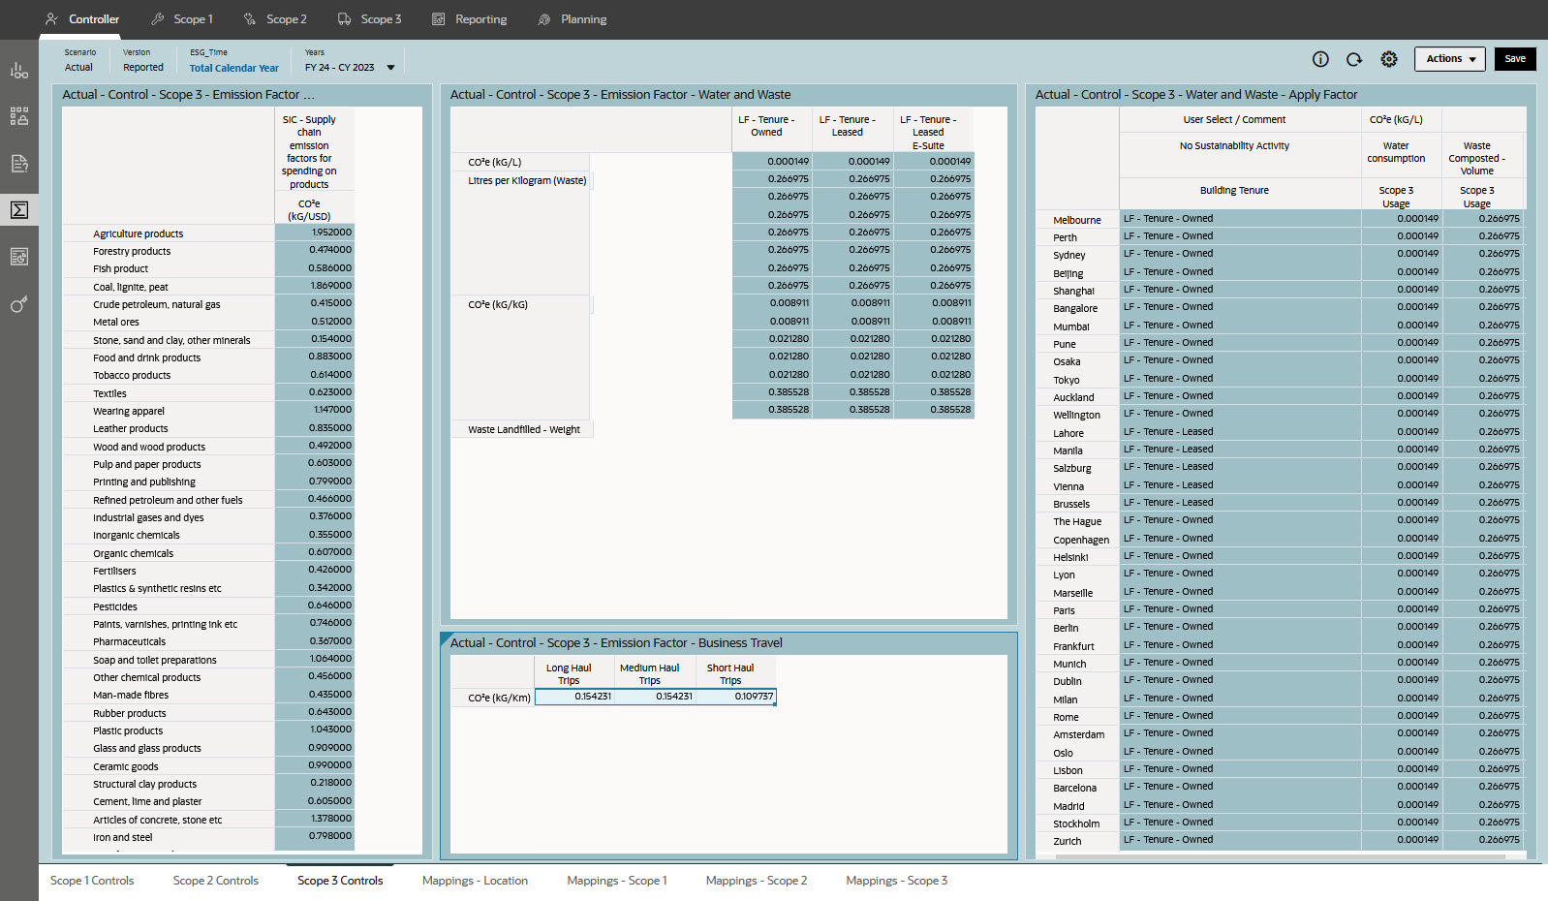The image size is (1548, 901).
Task: Click the Agriculture products emission factor cell
Action: [x=315, y=233]
